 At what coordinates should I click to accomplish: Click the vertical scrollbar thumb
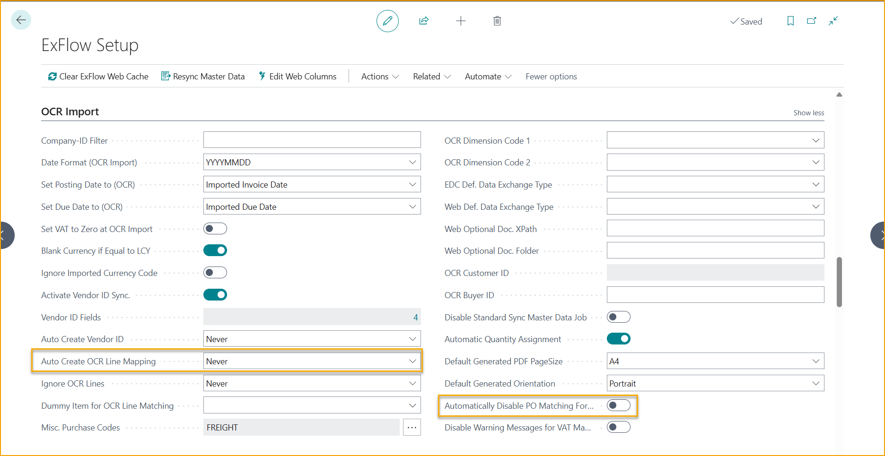click(x=839, y=282)
